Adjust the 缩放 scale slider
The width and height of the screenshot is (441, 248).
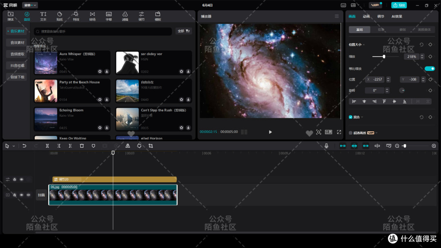pyautogui.click(x=385, y=56)
